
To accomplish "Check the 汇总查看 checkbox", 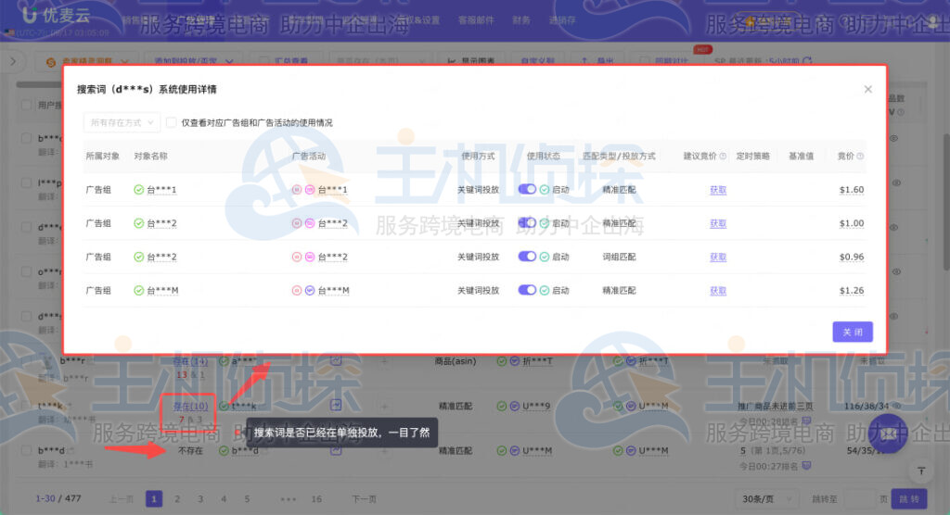I will 263,61.
